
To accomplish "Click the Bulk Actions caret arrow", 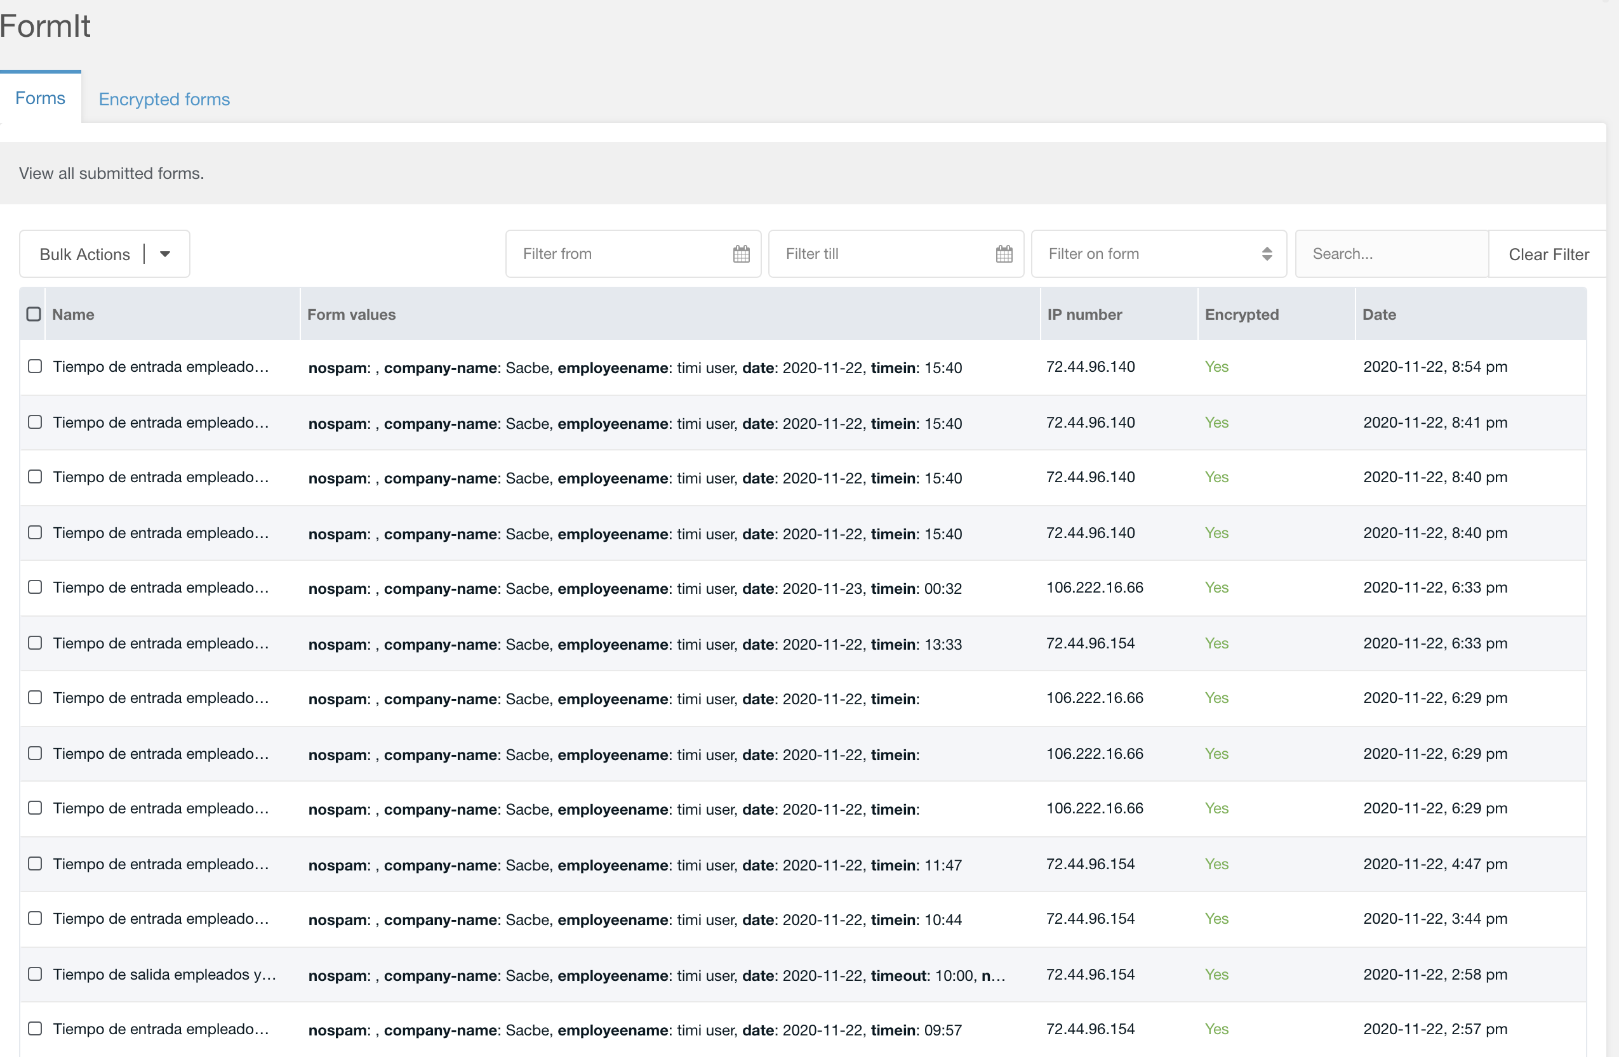I will click(x=164, y=254).
